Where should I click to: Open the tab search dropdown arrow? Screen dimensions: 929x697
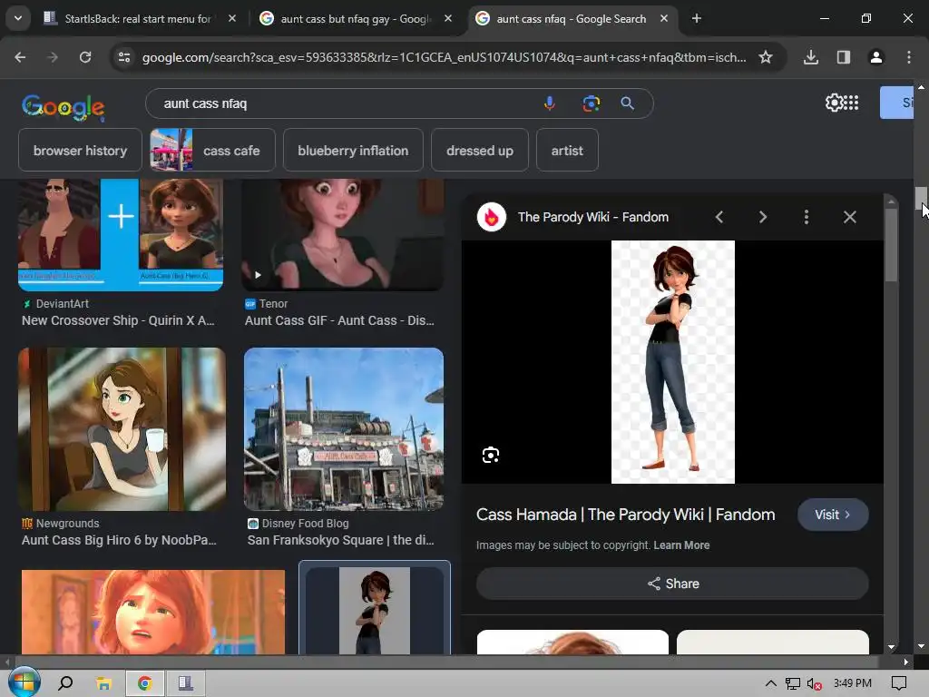coord(18,18)
